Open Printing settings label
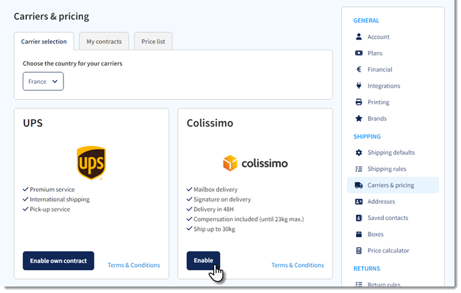The image size is (461, 293). 379,102
